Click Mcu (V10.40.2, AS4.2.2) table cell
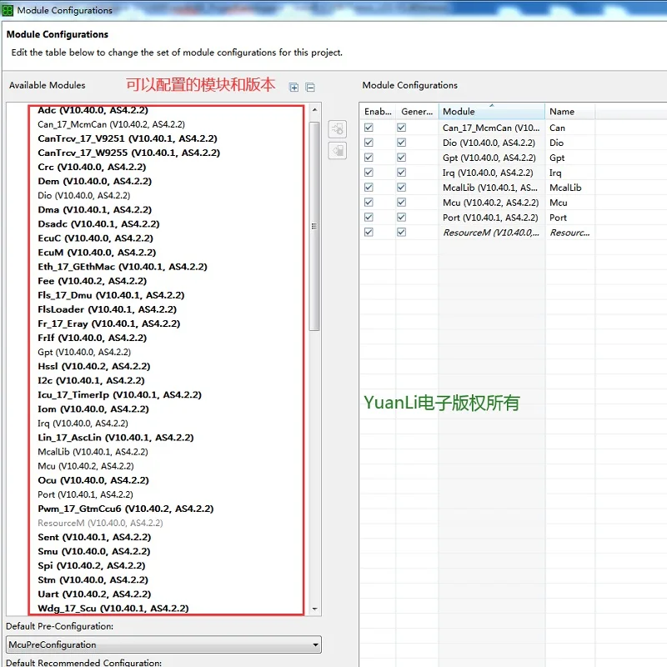The height and width of the screenshot is (667, 667). pos(491,202)
